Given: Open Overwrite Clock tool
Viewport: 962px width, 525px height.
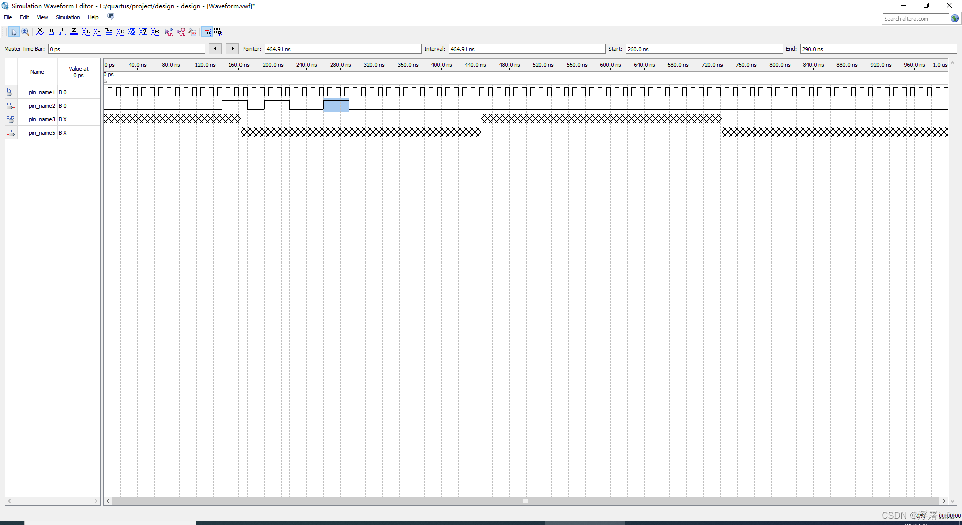Looking at the screenshot, I should pyautogui.click(x=132, y=32).
